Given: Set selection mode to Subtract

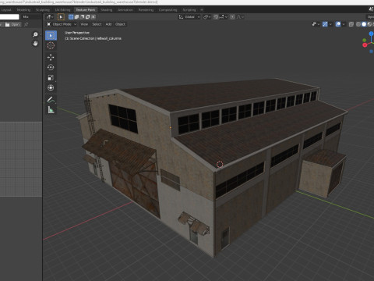Looking at the screenshot, I should coord(82,17).
